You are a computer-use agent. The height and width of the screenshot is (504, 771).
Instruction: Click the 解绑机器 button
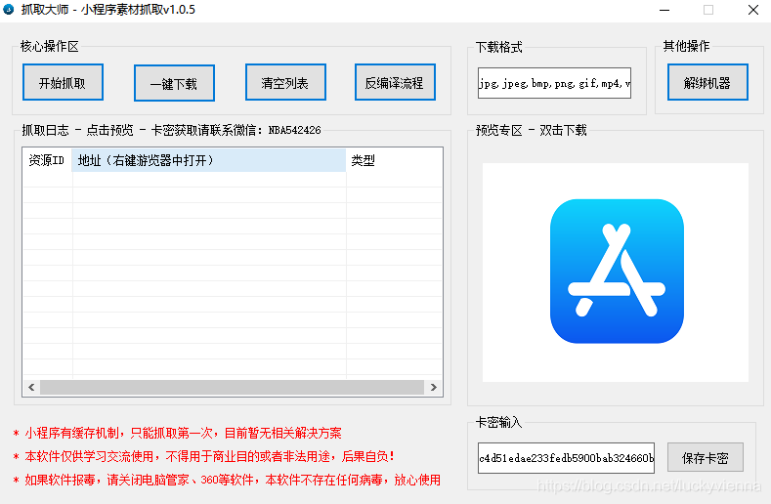coord(707,82)
